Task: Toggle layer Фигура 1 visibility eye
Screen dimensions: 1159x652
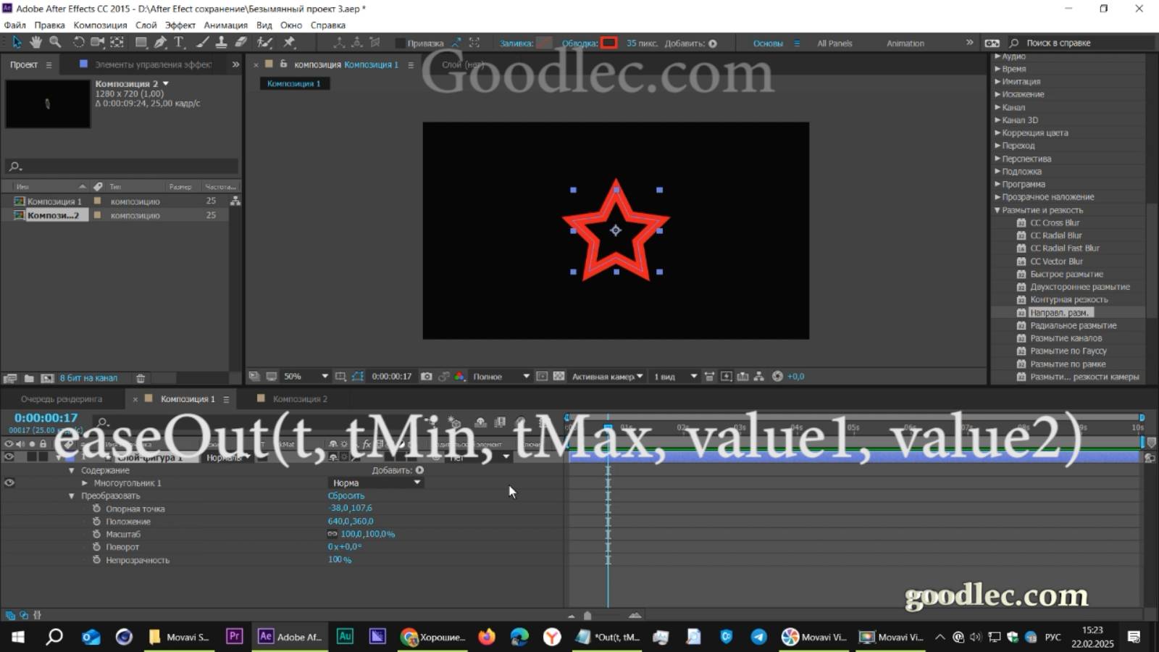Action: pyautogui.click(x=9, y=457)
